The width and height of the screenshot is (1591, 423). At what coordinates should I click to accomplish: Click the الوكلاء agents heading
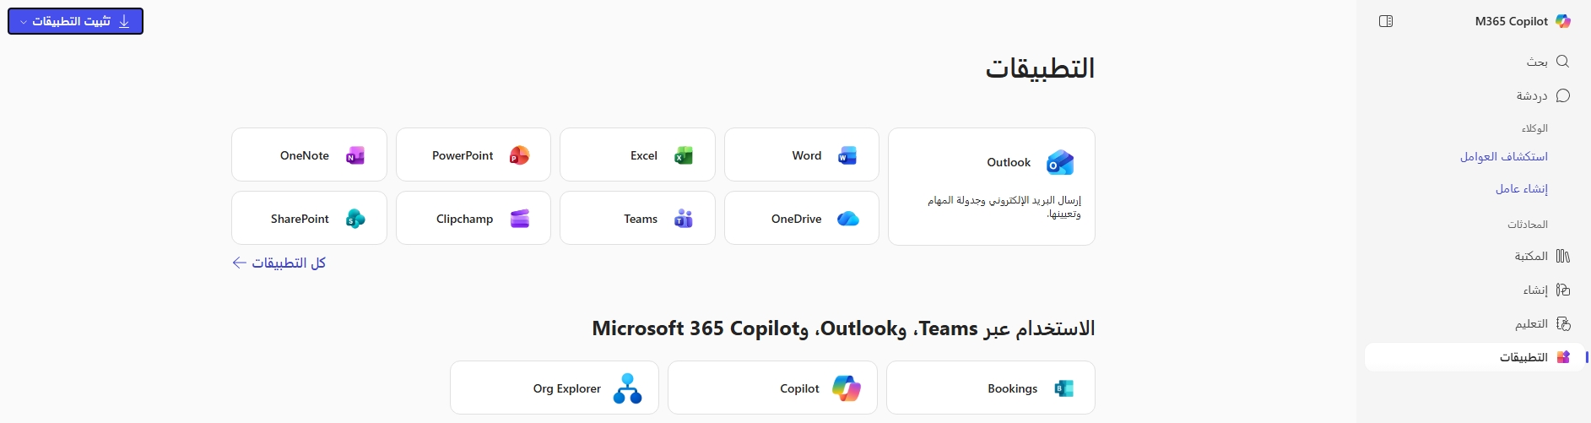pos(1534,128)
